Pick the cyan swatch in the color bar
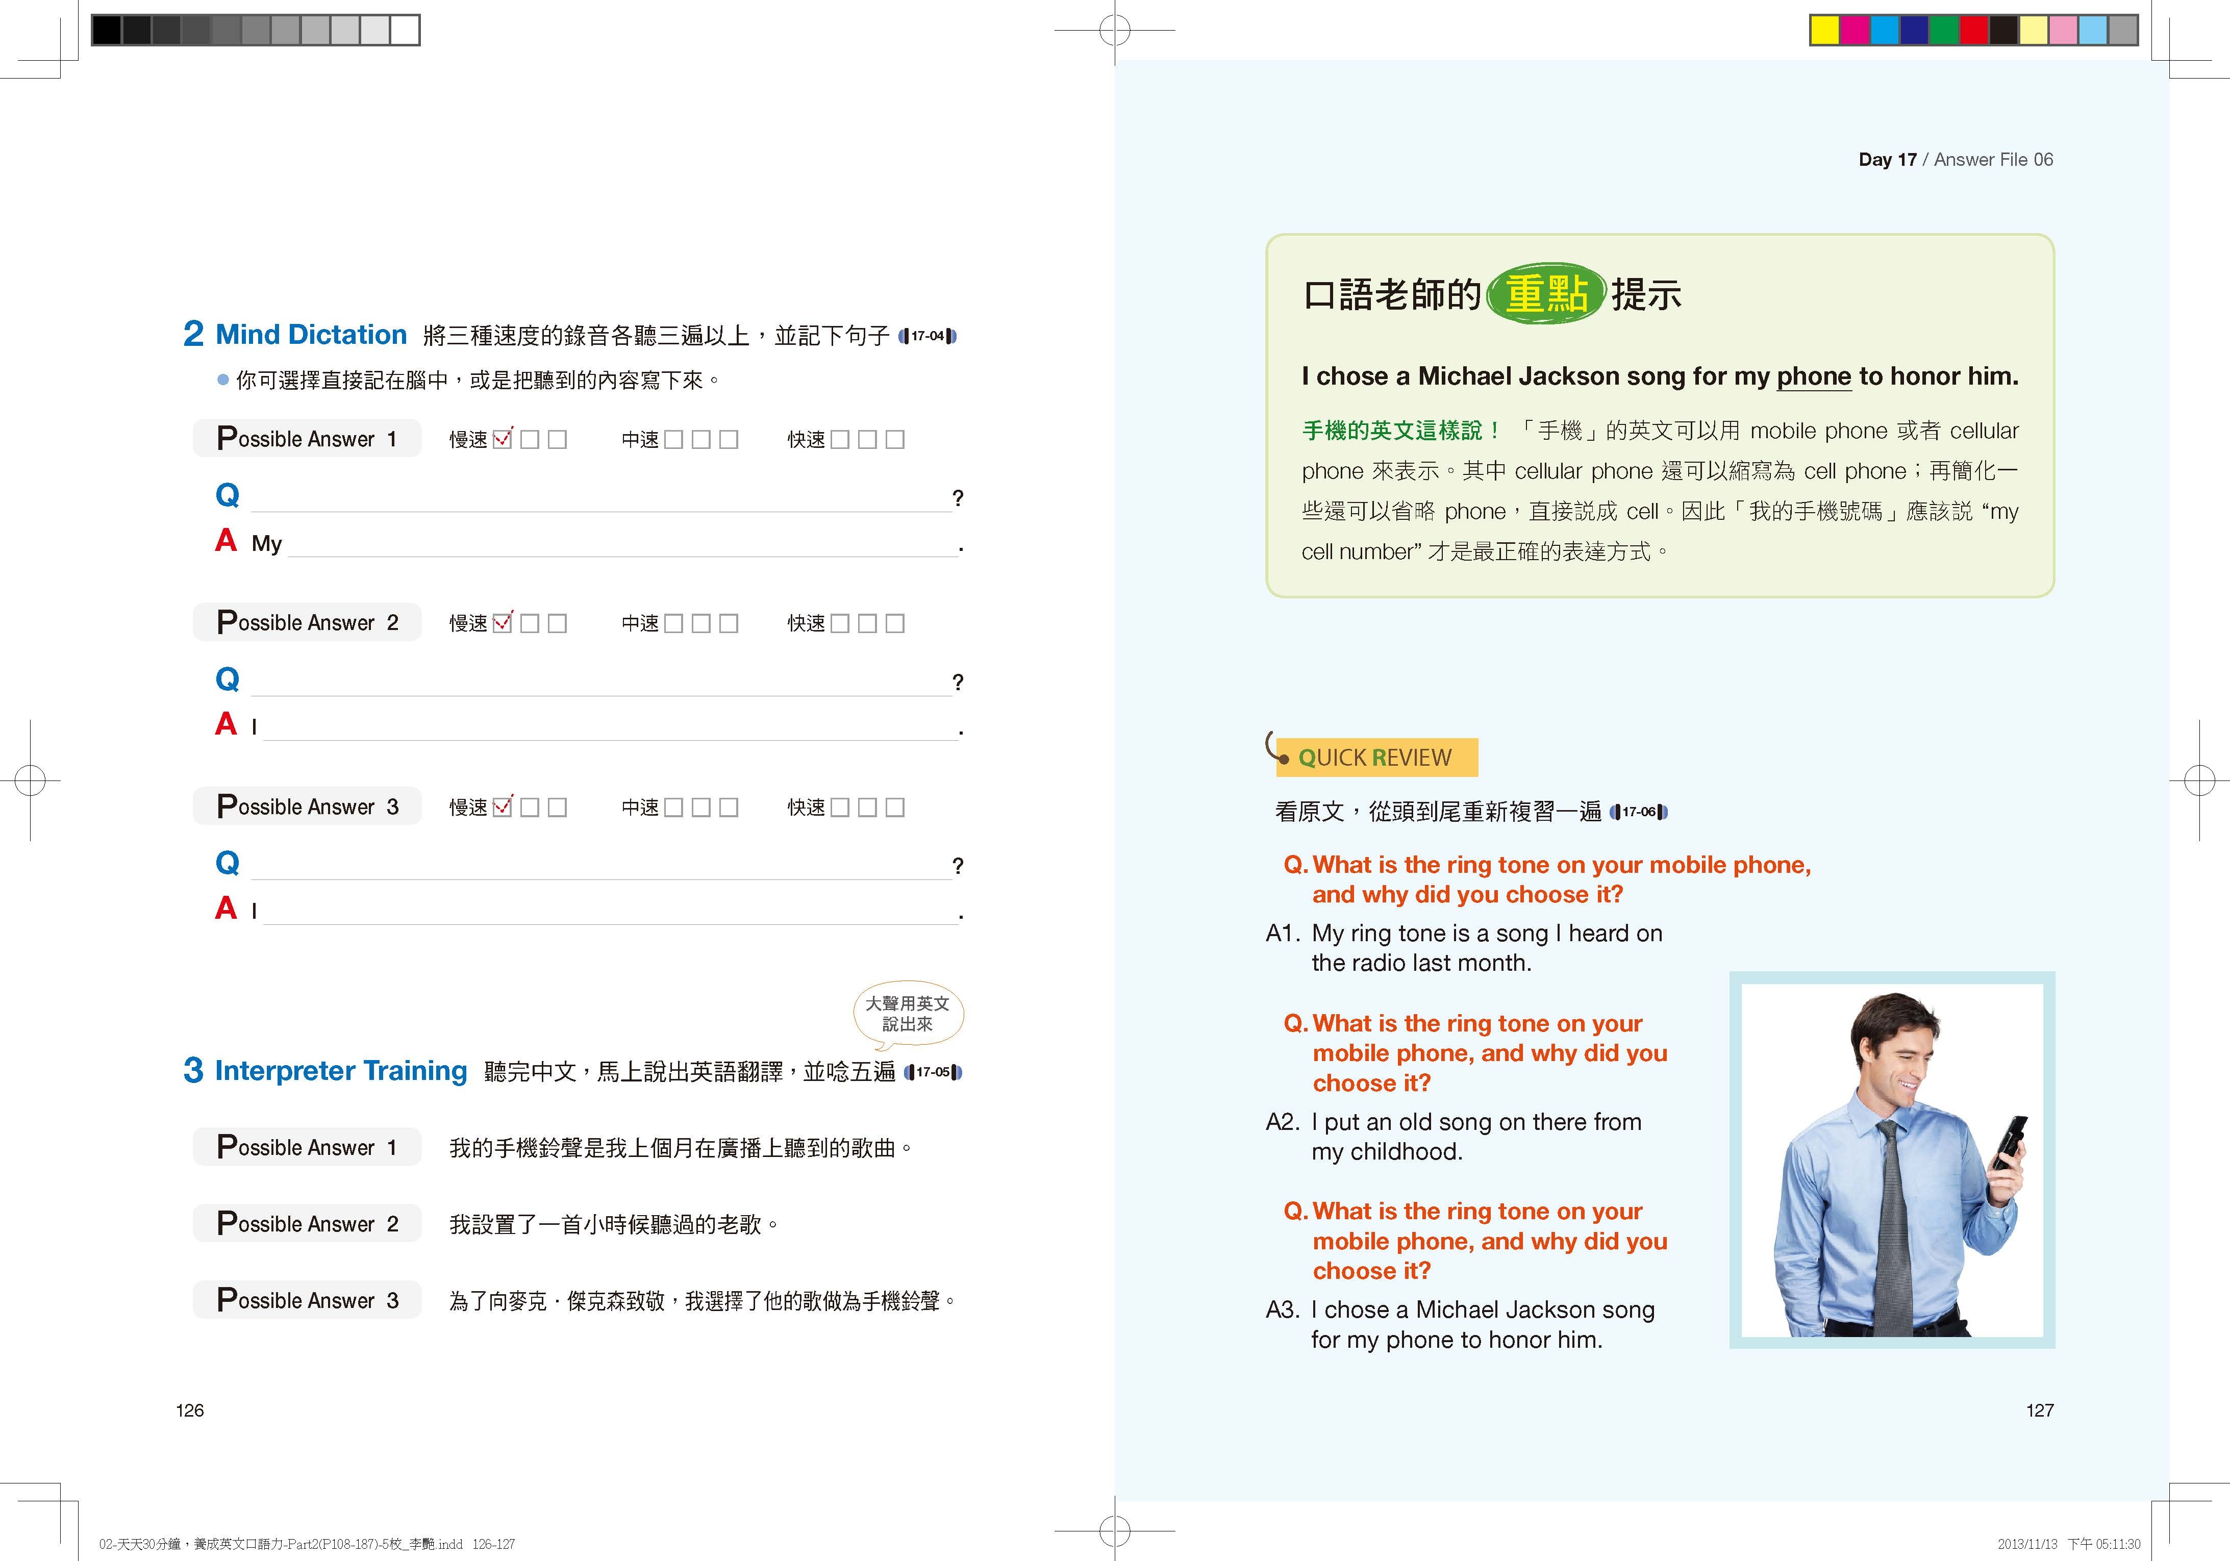Image resolution: width=2230 pixels, height=1561 pixels. [1884, 31]
